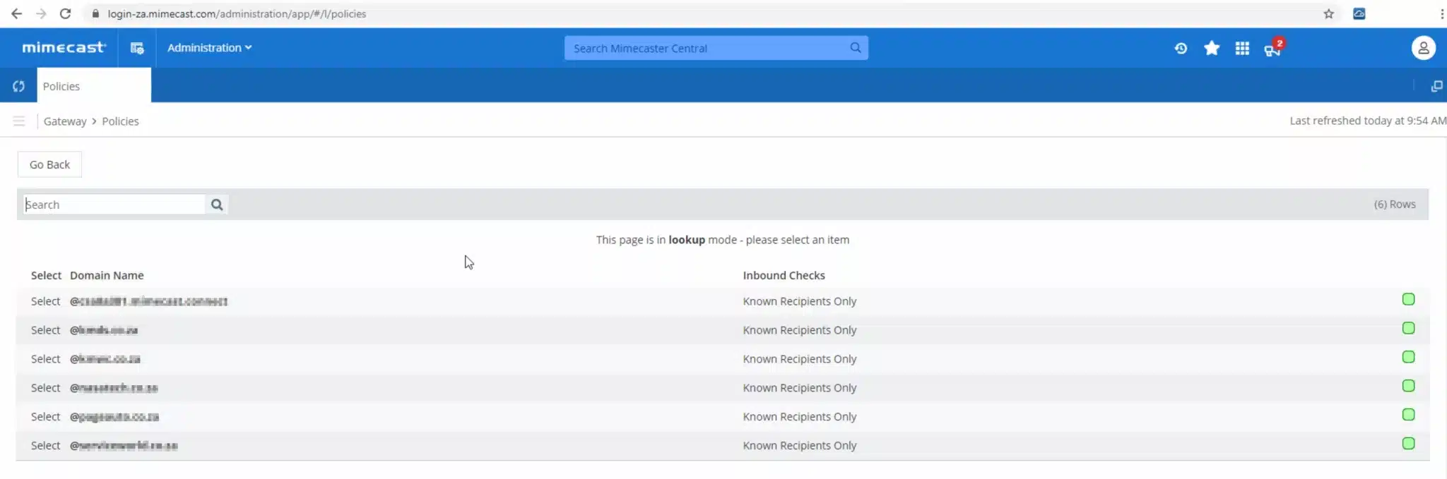Toggle the green checkbox in third domain row
This screenshot has height=479, width=1447.
(x=1408, y=357)
